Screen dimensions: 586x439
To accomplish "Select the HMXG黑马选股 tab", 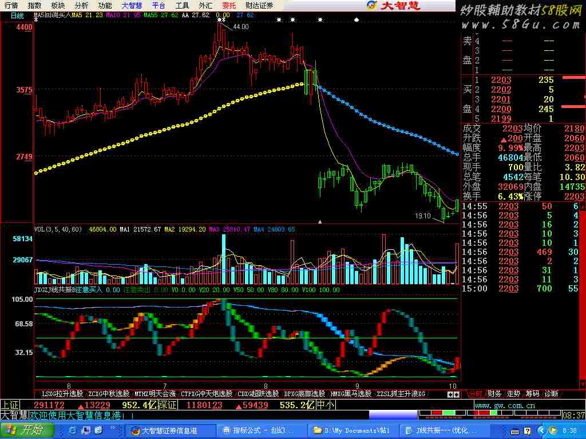I will pyautogui.click(x=351, y=393).
